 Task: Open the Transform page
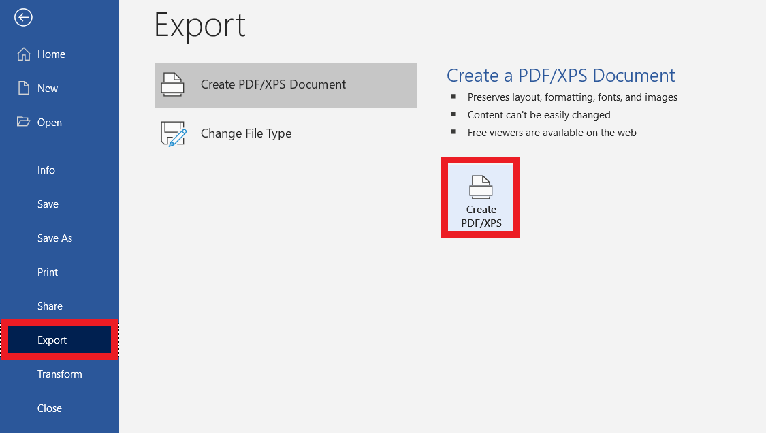(60, 374)
